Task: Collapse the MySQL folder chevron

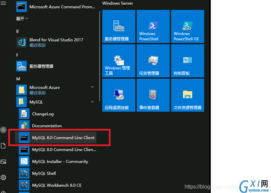Action: click(92, 102)
